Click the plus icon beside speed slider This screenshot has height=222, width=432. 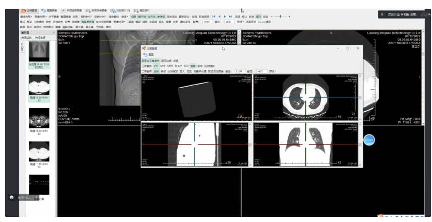[x=289, y=17]
